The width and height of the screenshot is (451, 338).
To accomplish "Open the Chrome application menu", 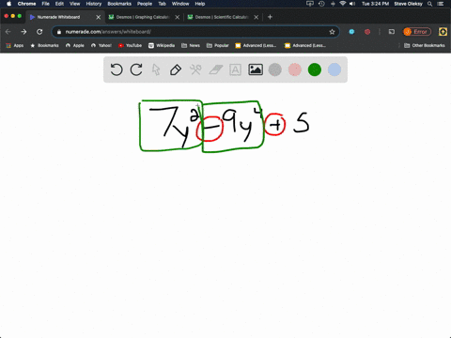I will (26, 4).
